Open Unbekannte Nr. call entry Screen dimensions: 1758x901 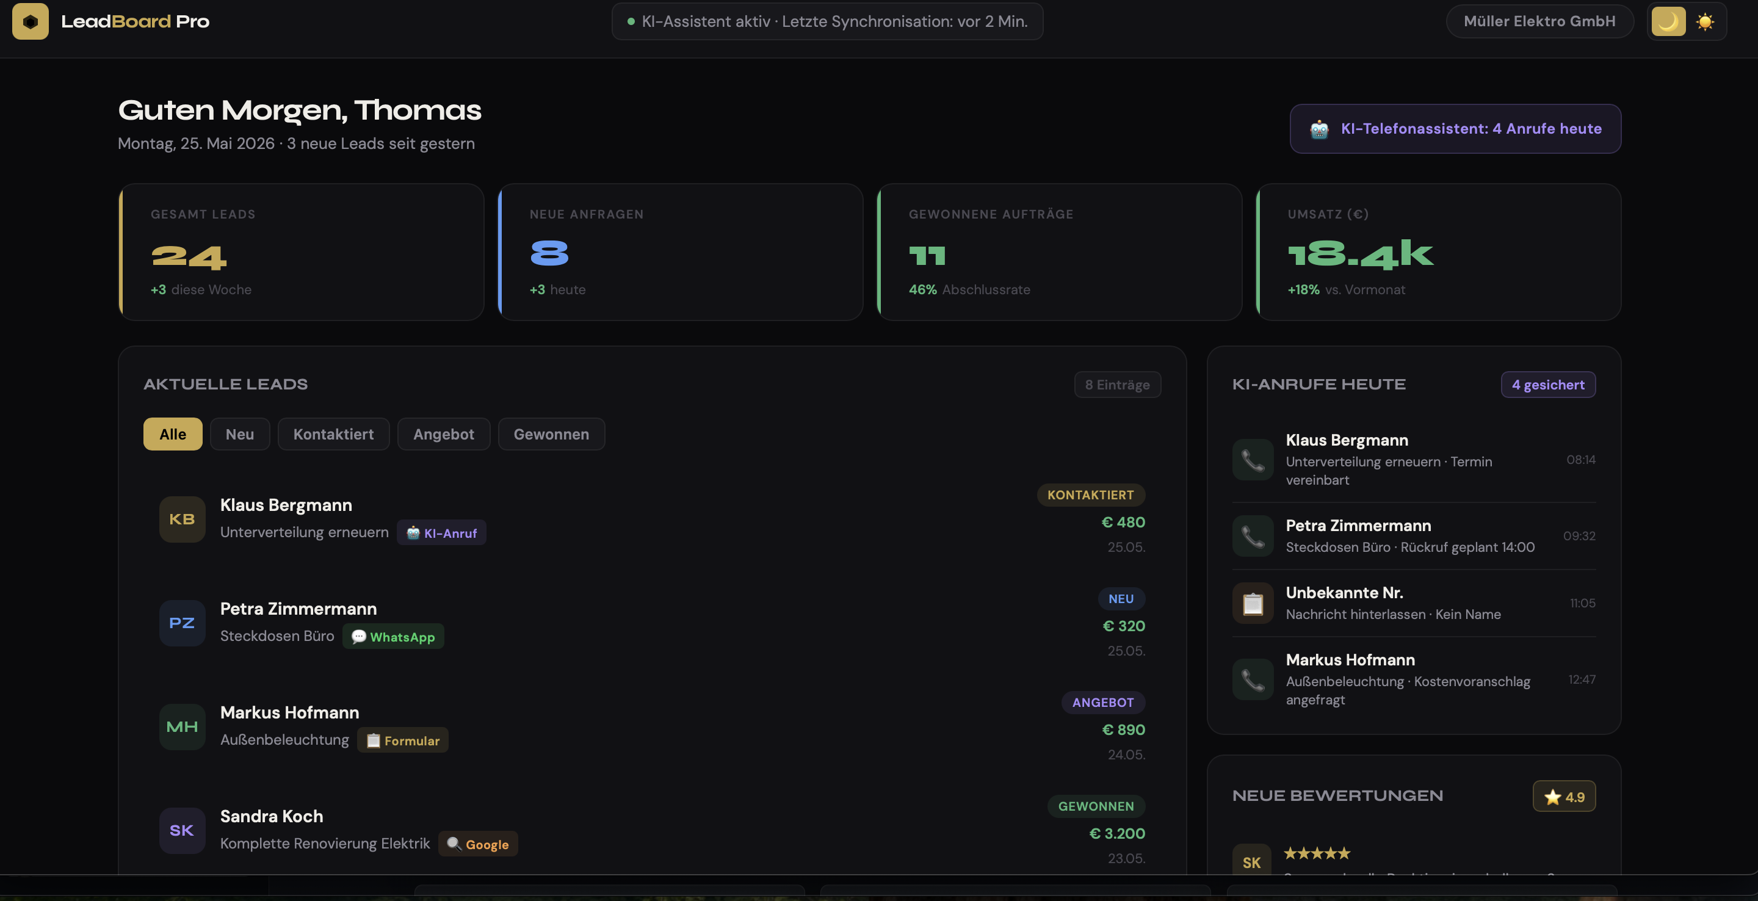[x=1414, y=603]
